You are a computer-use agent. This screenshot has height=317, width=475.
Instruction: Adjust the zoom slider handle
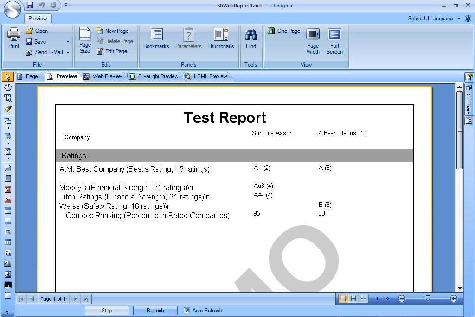[x=427, y=298]
